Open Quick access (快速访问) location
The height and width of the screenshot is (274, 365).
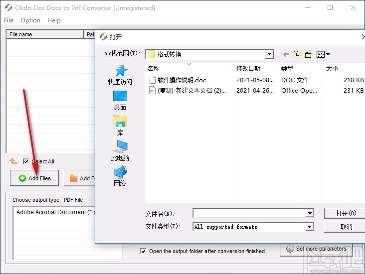120,75
